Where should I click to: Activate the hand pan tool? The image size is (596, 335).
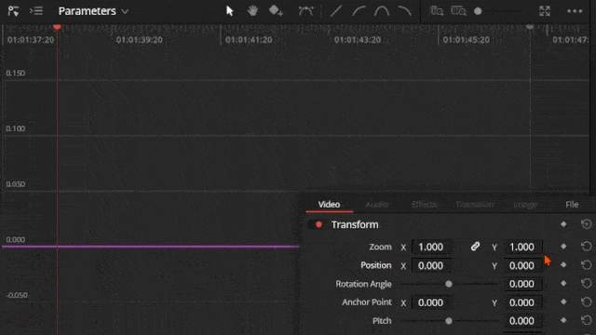pyautogui.click(x=252, y=11)
